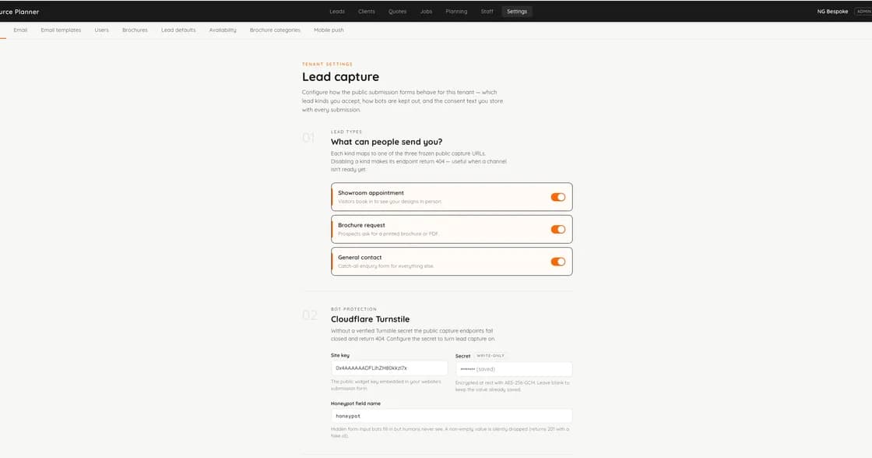Go to the Brochures tab

coord(135,30)
